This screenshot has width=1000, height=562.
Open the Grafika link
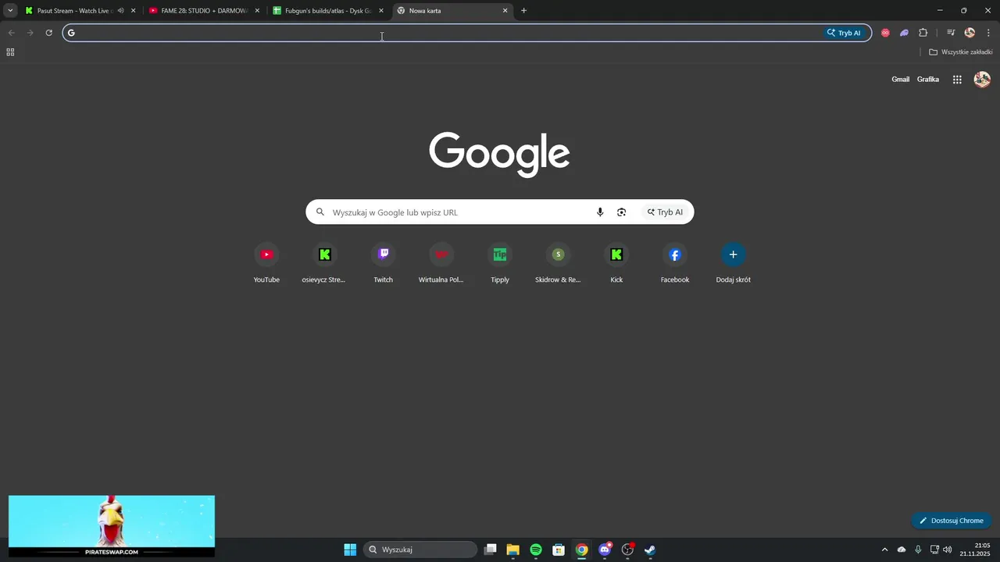point(928,80)
